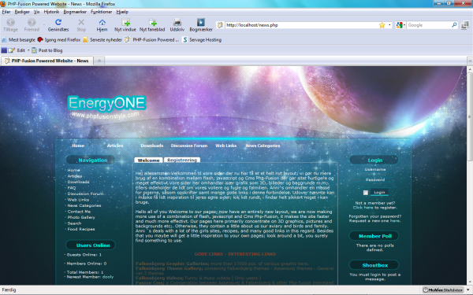Screen dimensions: 473x295
Task: Click the search magnifier icon
Action: [x=454, y=25]
